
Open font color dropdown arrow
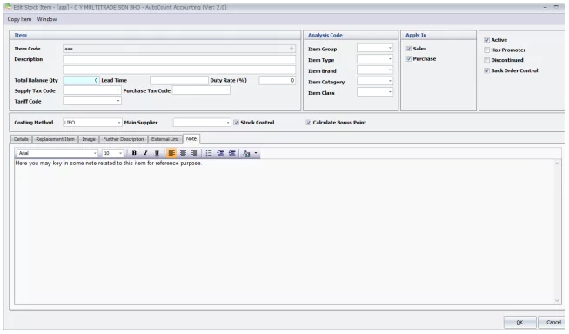tap(256, 153)
